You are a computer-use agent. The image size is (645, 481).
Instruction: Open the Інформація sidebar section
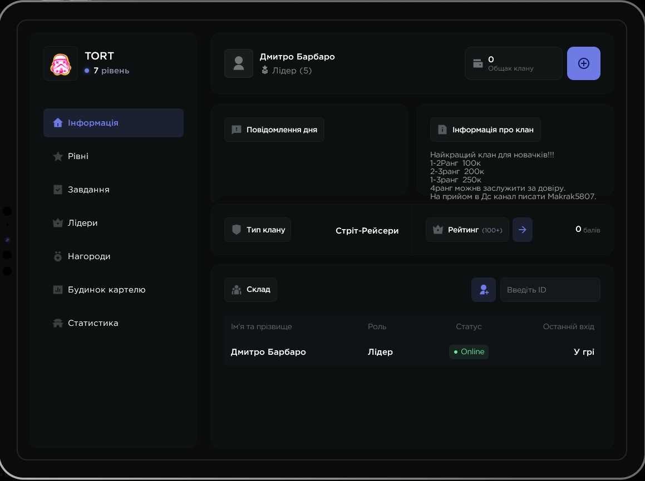pos(113,122)
